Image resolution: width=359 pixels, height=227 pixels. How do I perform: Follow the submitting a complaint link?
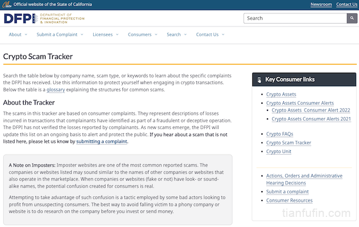pyautogui.click(x=102, y=141)
